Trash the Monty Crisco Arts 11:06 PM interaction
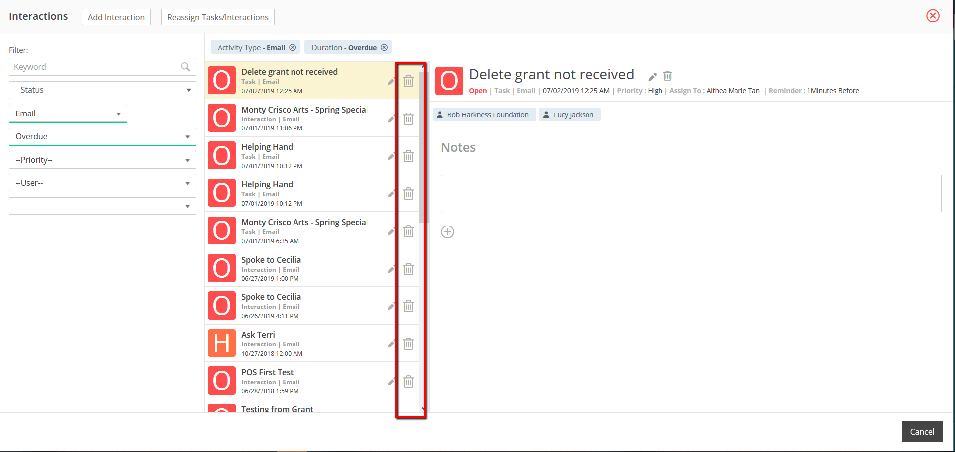This screenshot has width=955, height=452. point(408,118)
